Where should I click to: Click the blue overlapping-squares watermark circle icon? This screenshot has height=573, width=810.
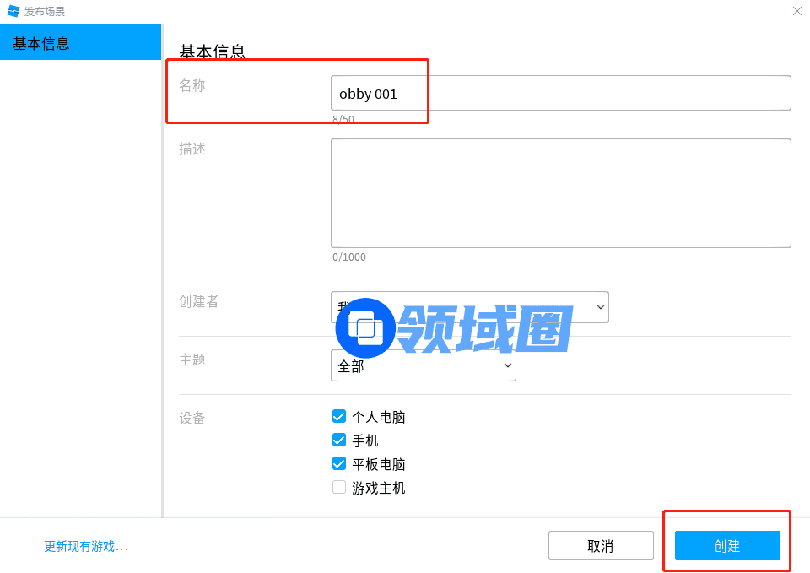point(365,328)
